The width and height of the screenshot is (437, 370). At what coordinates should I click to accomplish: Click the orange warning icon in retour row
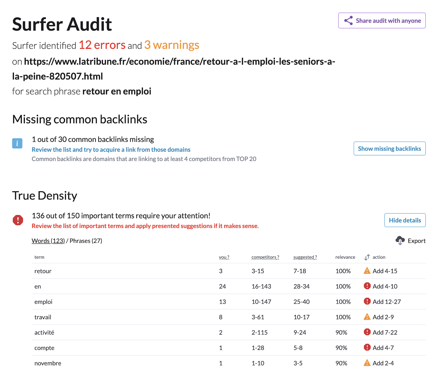(367, 271)
